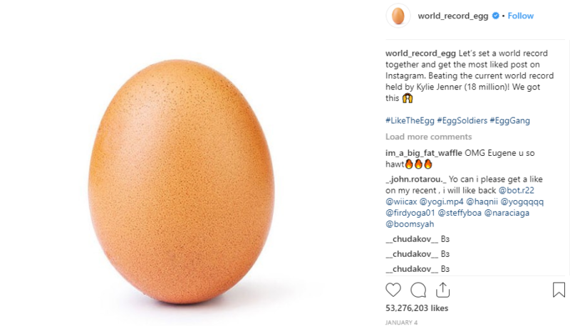This screenshot has height=326, width=570.
Task: Open the JANUARY 4 post date
Action: [401, 322]
